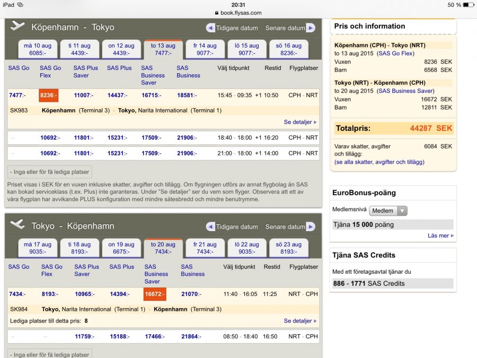
Task: Click the later dates arrow for Tokyo - Köpenhamn
Action: click(x=310, y=227)
